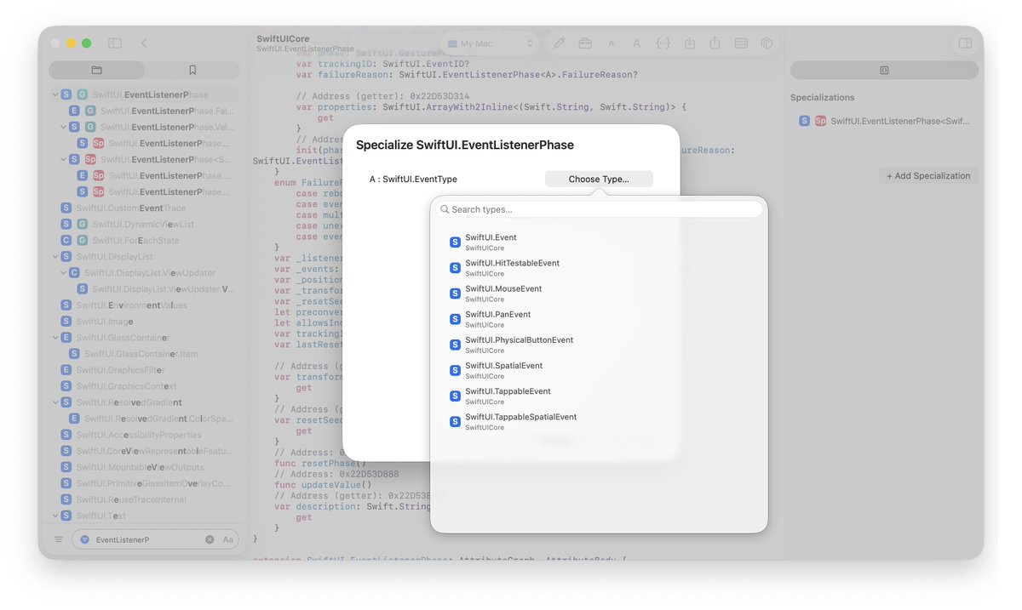This screenshot has height=610, width=1022.
Task: Collapse SwiftUI.DisplayList.ViewUpdater row
Action: coord(63,272)
